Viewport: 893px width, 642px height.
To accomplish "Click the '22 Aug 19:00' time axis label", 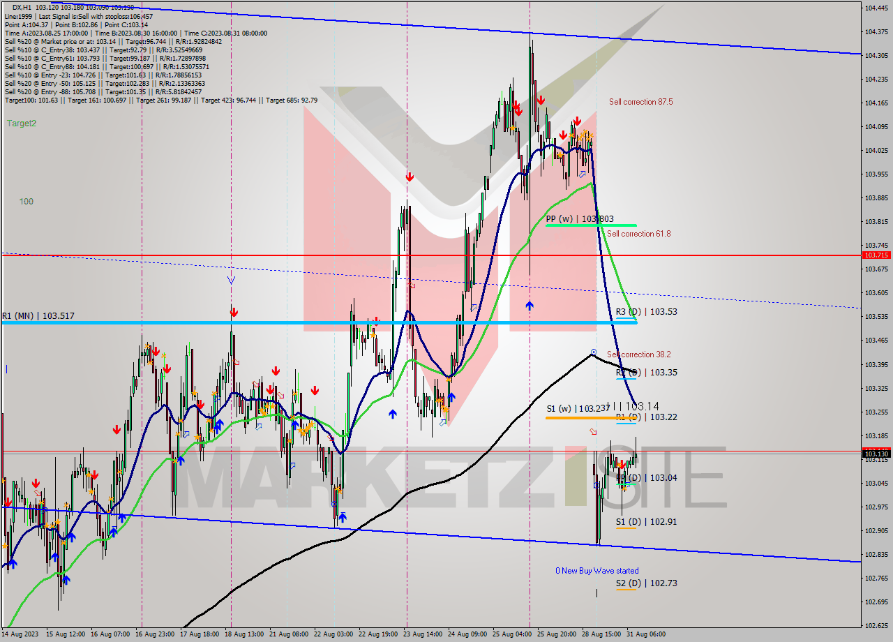I will [378, 634].
